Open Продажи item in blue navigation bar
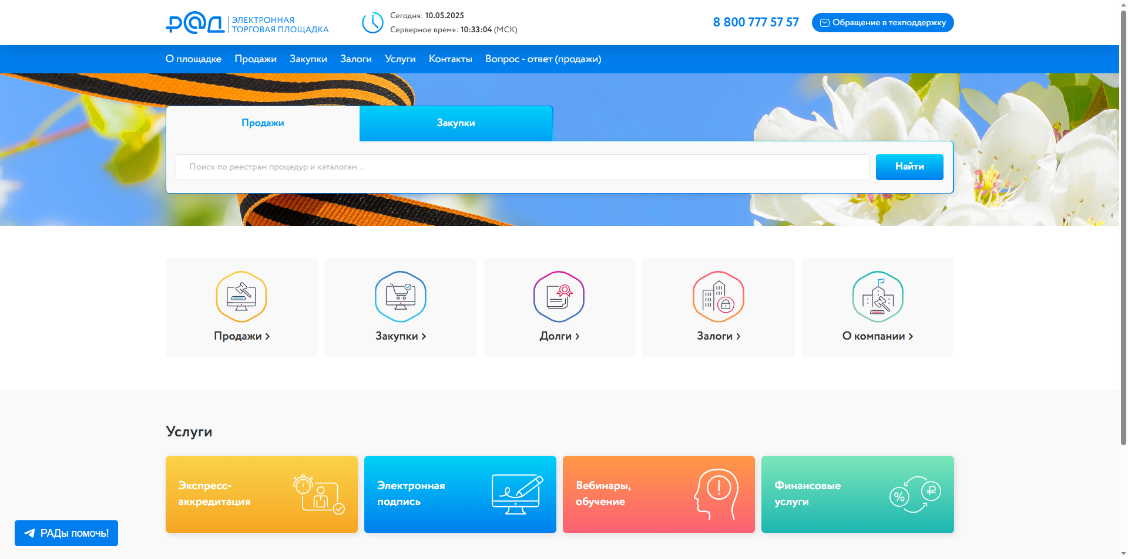The width and height of the screenshot is (1128, 559). [256, 59]
